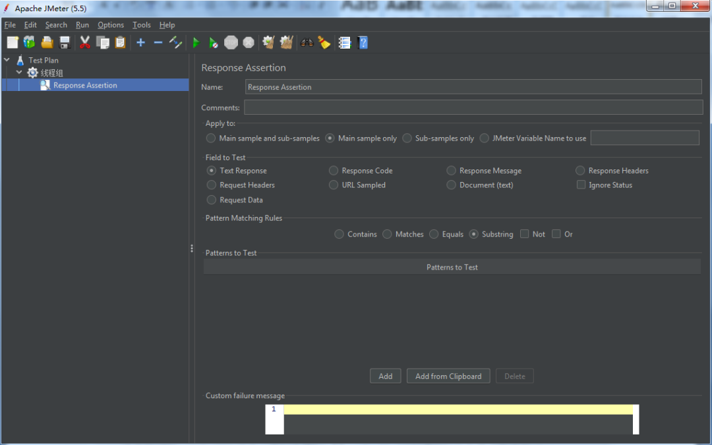The width and height of the screenshot is (712, 445).
Task: Click the Response Assertion magnifier tree icon
Action: pyautogui.click(x=45, y=85)
